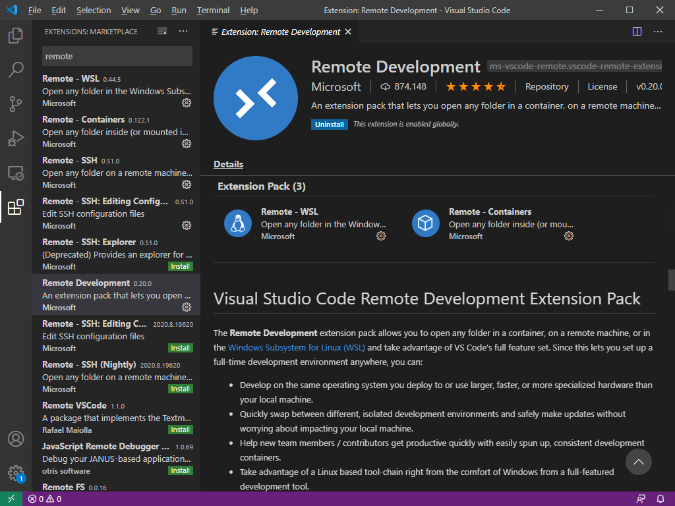
Task: Open gear on Remote - WSL pack card
Action: pyautogui.click(x=381, y=236)
